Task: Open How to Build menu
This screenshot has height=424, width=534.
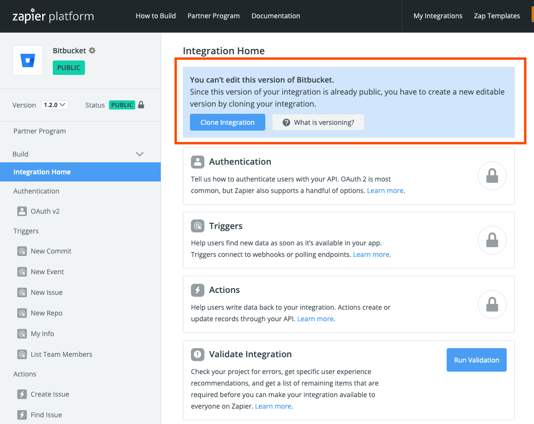Action: (x=155, y=16)
